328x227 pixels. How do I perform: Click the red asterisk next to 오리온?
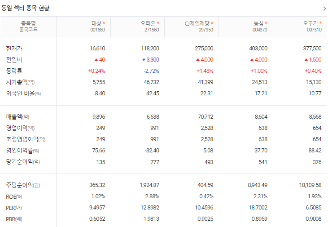tap(158, 23)
